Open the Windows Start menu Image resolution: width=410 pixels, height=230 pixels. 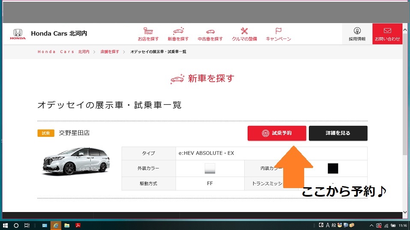[6, 225]
